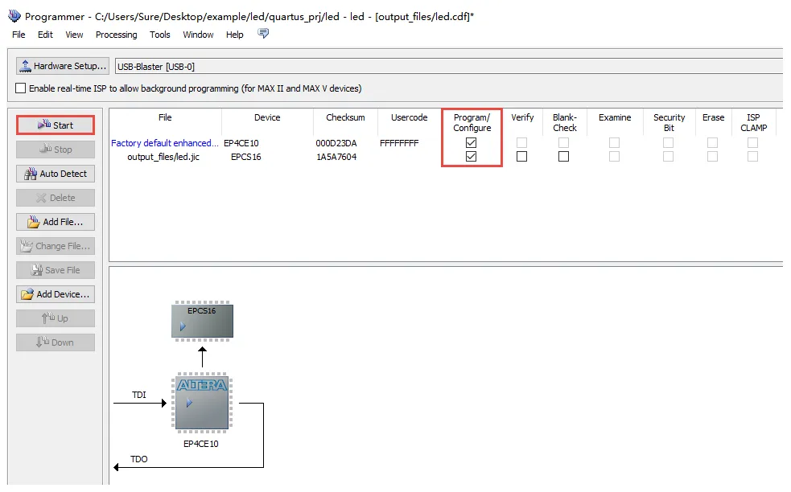Screen dimensions: 791x492
Task: Toggle Security Bit checkbox for led.jic row
Action: 668,156
